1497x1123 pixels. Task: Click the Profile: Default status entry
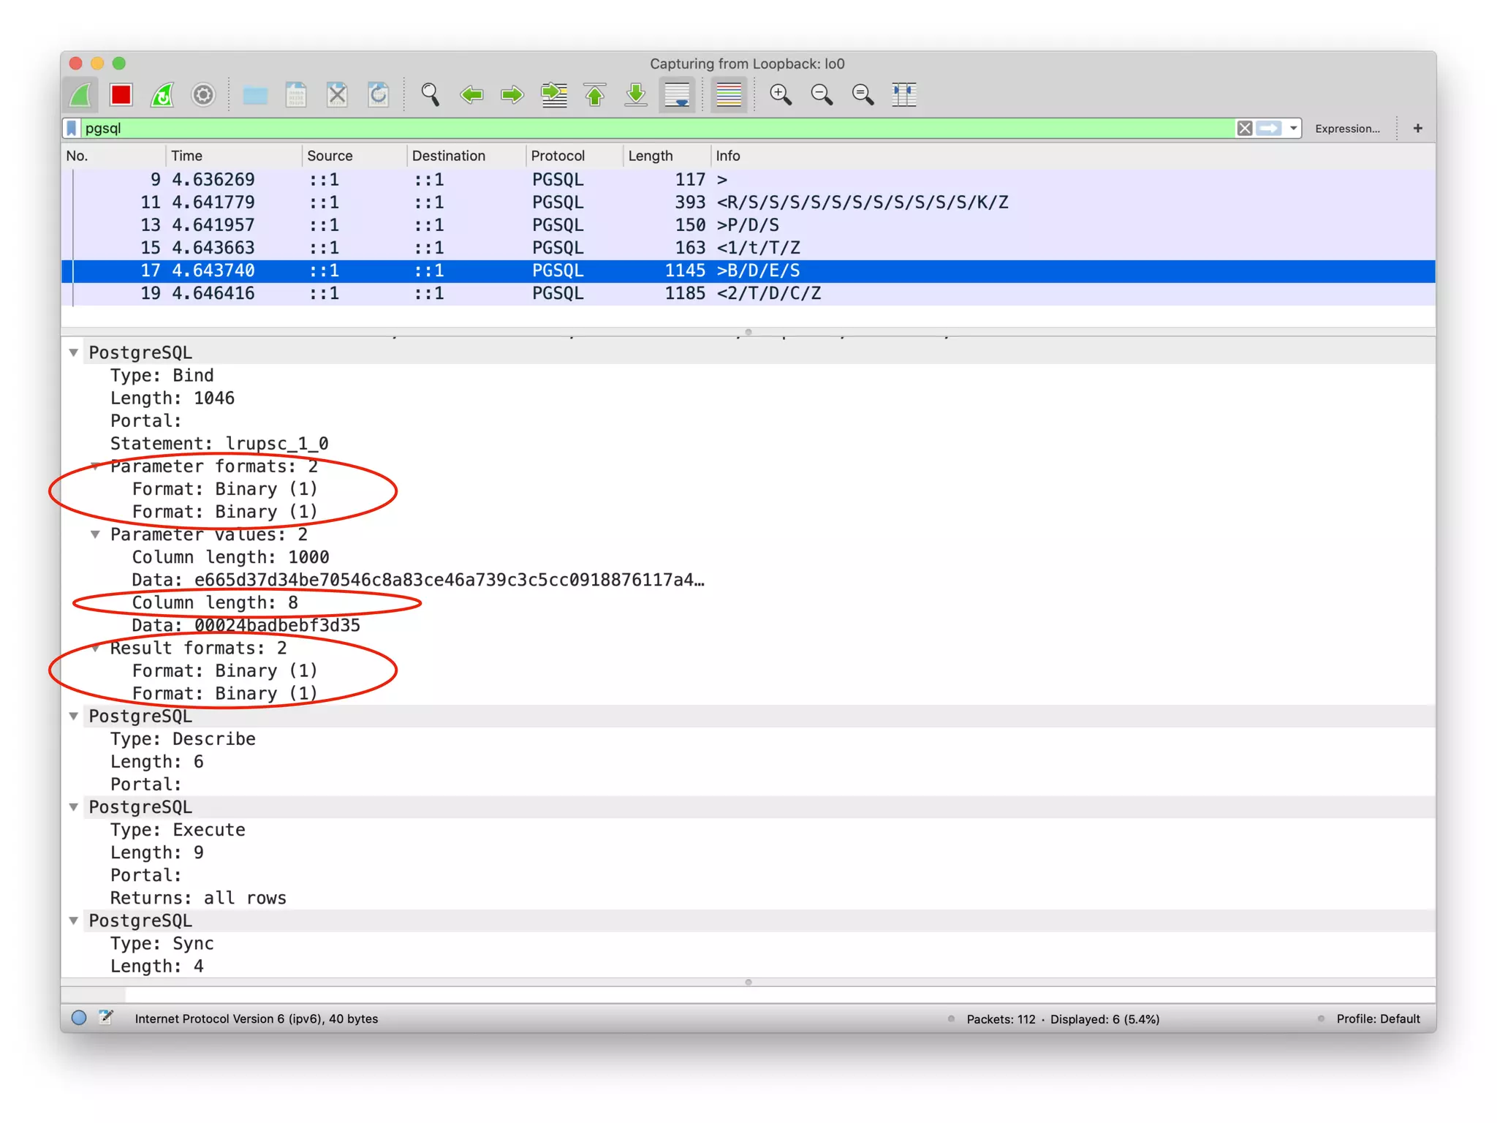click(1377, 1018)
